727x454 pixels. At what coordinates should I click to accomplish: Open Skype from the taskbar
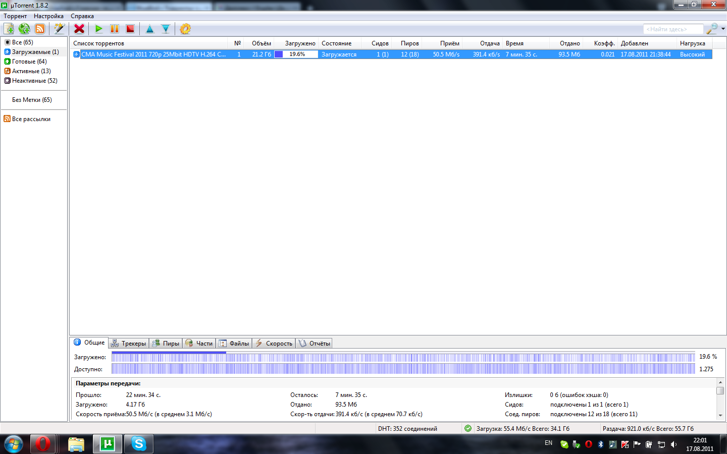pos(138,444)
